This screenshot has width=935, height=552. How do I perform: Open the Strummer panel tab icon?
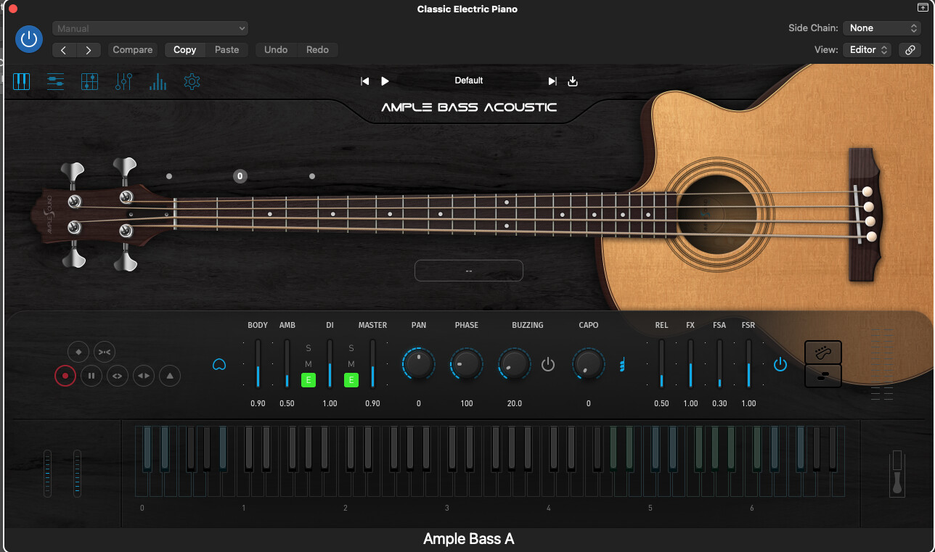coord(56,81)
